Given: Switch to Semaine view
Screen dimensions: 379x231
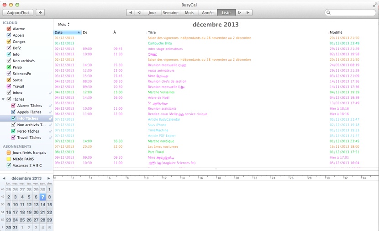Looking at the screenshot, I should pos(171,12).
